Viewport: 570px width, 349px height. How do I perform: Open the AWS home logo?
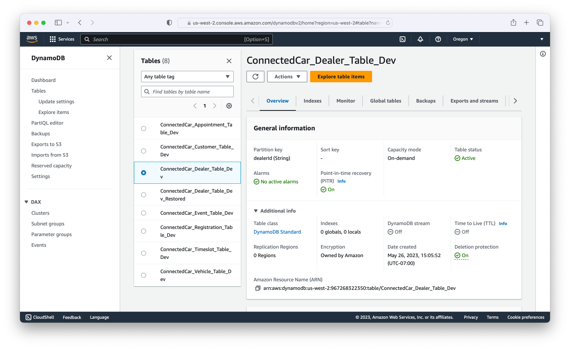(x=32, y=39)
